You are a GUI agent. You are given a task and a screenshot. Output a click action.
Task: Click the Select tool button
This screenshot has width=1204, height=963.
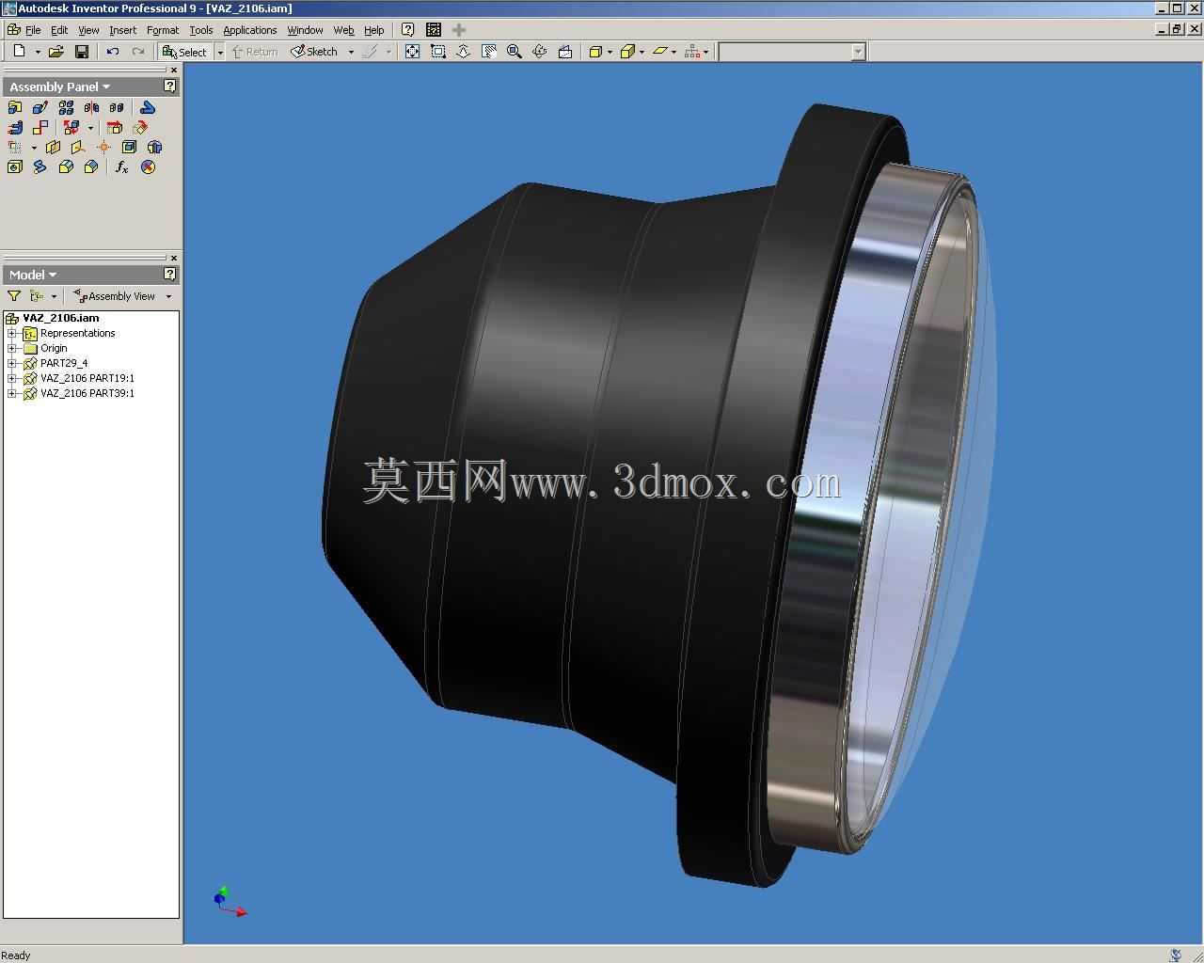click(185, 52)
